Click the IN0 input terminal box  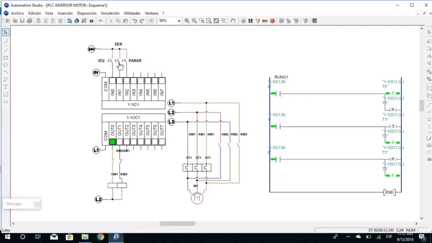tap(112, 81)
